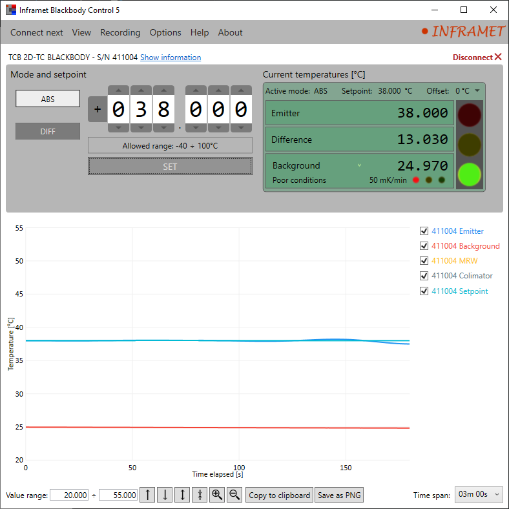This screenshot has width=509, height=509.
Task: Decrement the third decimal digit of the setpoint
Action: pyautogui.click(x=241, y=128)
